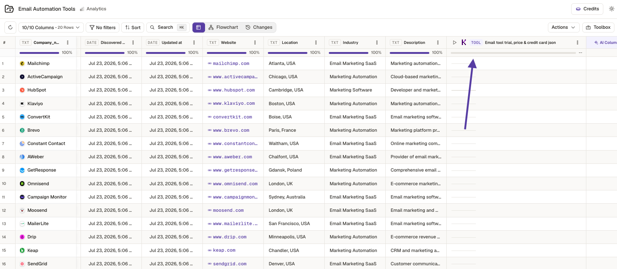Image resolution: width=617 pixels, height=269 pixels.
Task: Click the Keap logo icon
Action: (22, 251)
